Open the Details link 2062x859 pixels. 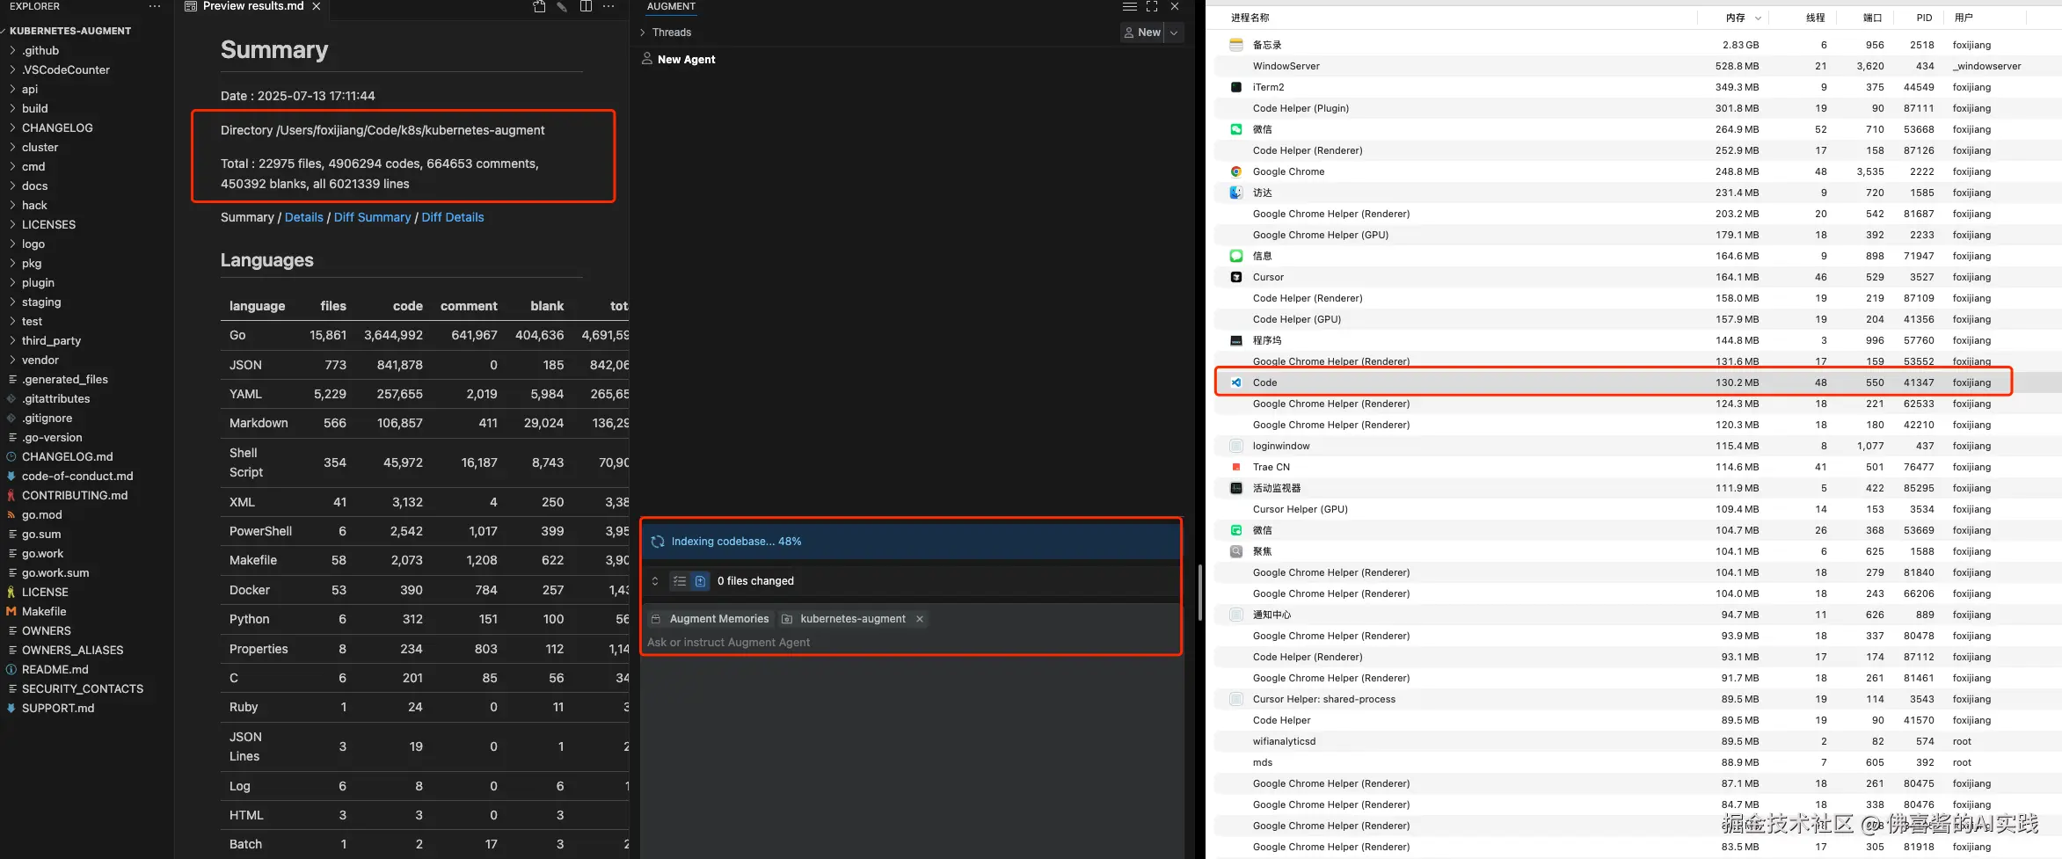tap(304, 217)
